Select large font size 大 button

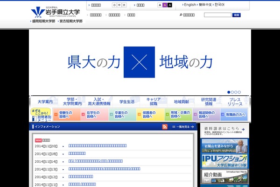[x=124, y=5]
